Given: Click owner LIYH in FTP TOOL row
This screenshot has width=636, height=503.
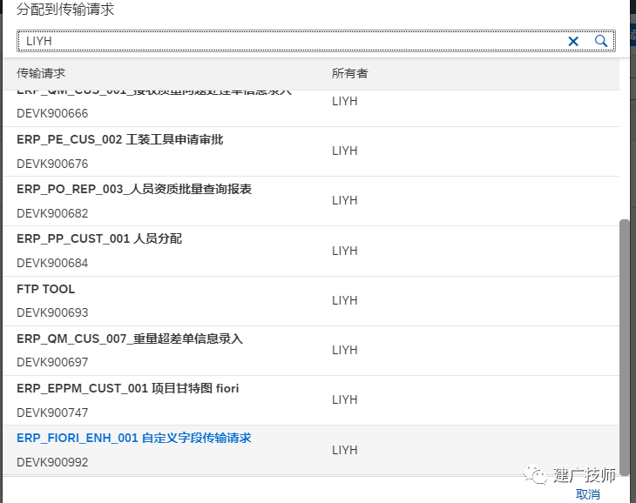Looking at the screenshot, I should (x=345, y=300).
